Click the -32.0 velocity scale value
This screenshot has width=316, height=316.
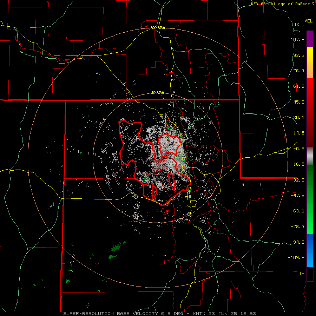pyautogui.click(x=297, y=180)
